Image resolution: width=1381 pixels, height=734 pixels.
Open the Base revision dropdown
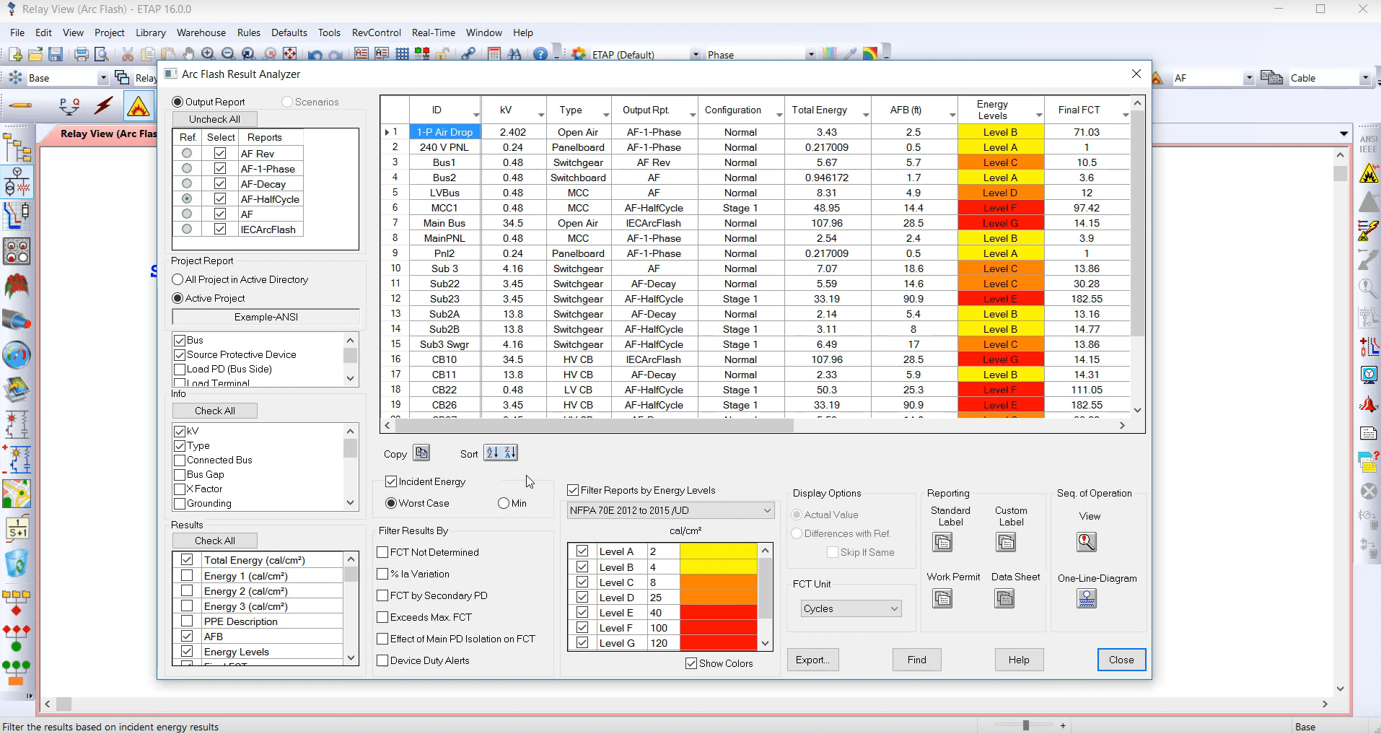[x=102, y=78]
